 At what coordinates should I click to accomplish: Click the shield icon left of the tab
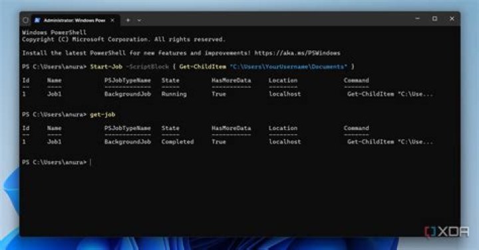26,20
